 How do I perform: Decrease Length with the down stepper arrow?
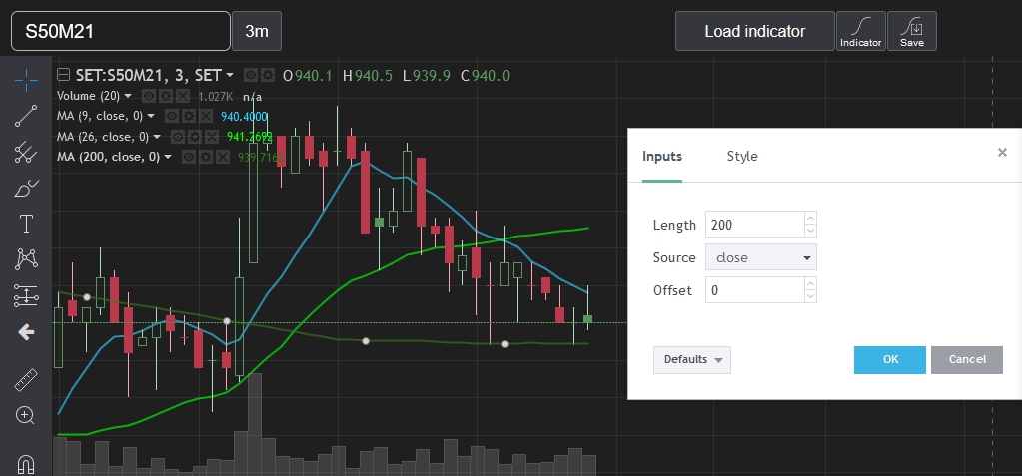point(810,231)
